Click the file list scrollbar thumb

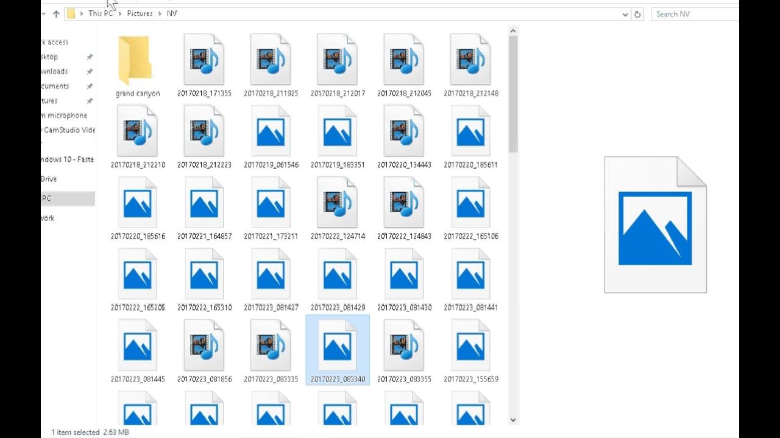[x=512, y=94]
